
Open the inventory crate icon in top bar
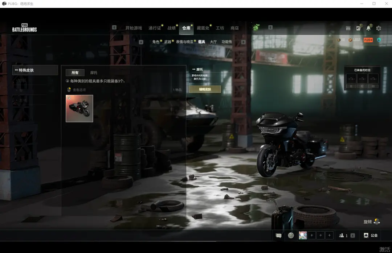348,28
